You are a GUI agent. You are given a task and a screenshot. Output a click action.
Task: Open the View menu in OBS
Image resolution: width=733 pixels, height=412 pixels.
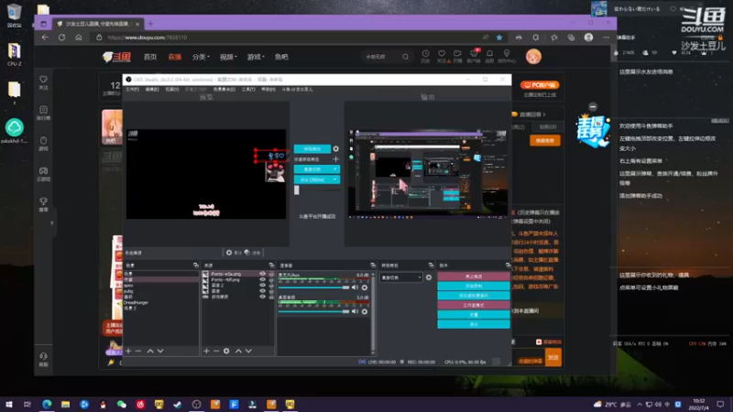pos(171,89)
